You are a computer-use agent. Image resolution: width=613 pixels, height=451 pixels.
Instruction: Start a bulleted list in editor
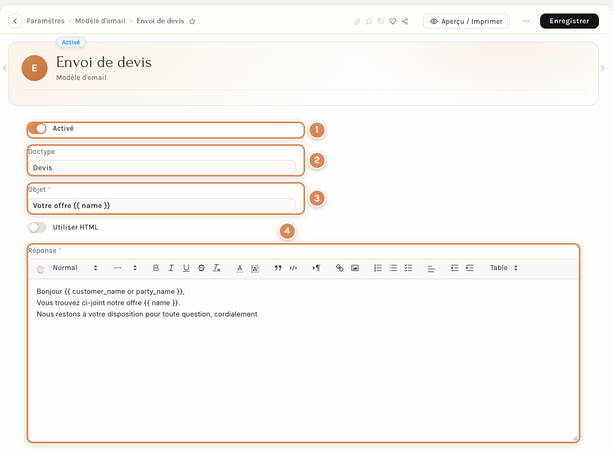(x=393, y=268)
